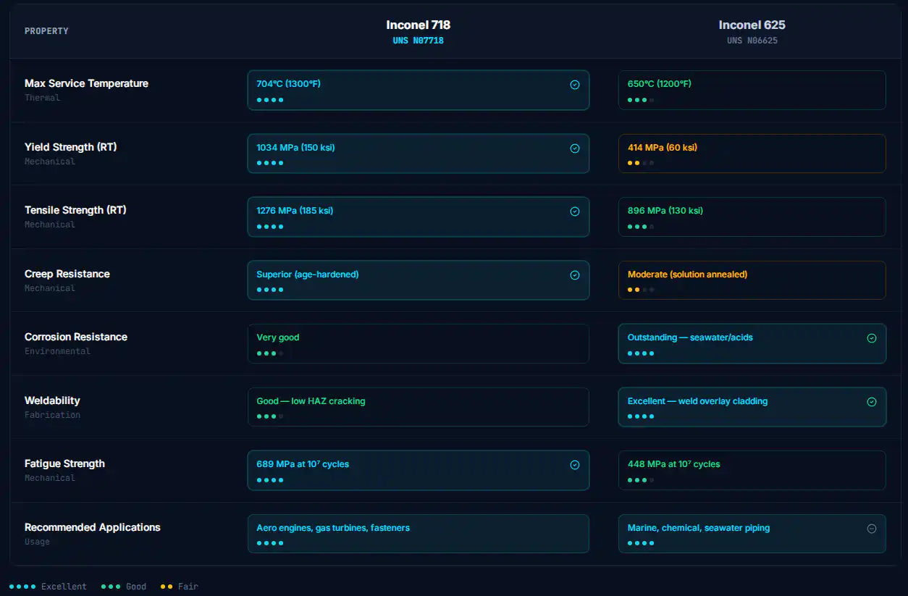908x596 pixels.
Task: Click the check icon beside 1034 MPa (150 ksi)
Action: pos(575,148)
